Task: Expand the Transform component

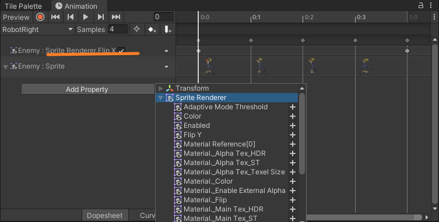Action: click(x=161, y=88)
